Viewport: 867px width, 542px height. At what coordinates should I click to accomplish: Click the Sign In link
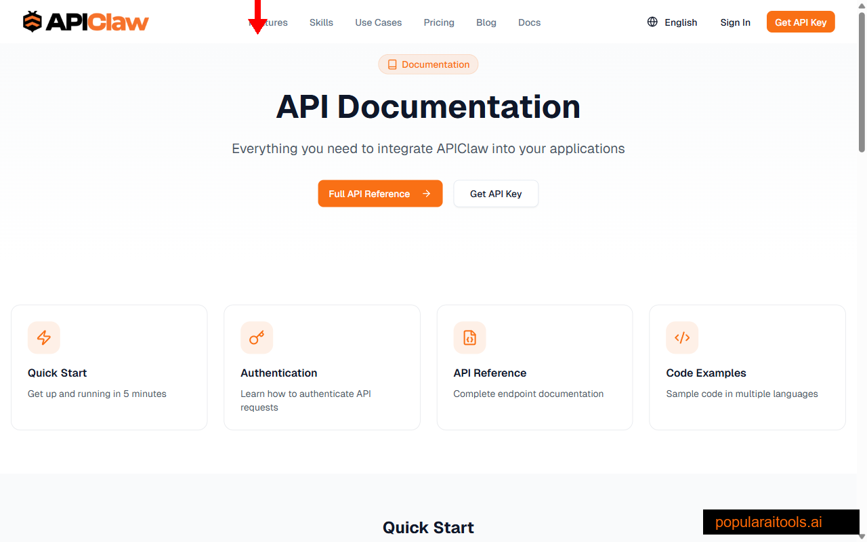735,22
